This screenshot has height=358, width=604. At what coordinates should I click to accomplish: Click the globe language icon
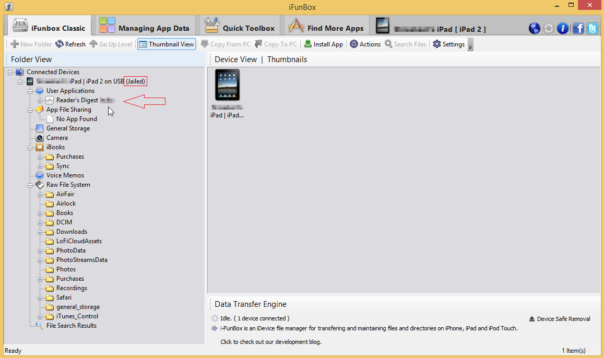pyautogui.click(x=534, y=28)
